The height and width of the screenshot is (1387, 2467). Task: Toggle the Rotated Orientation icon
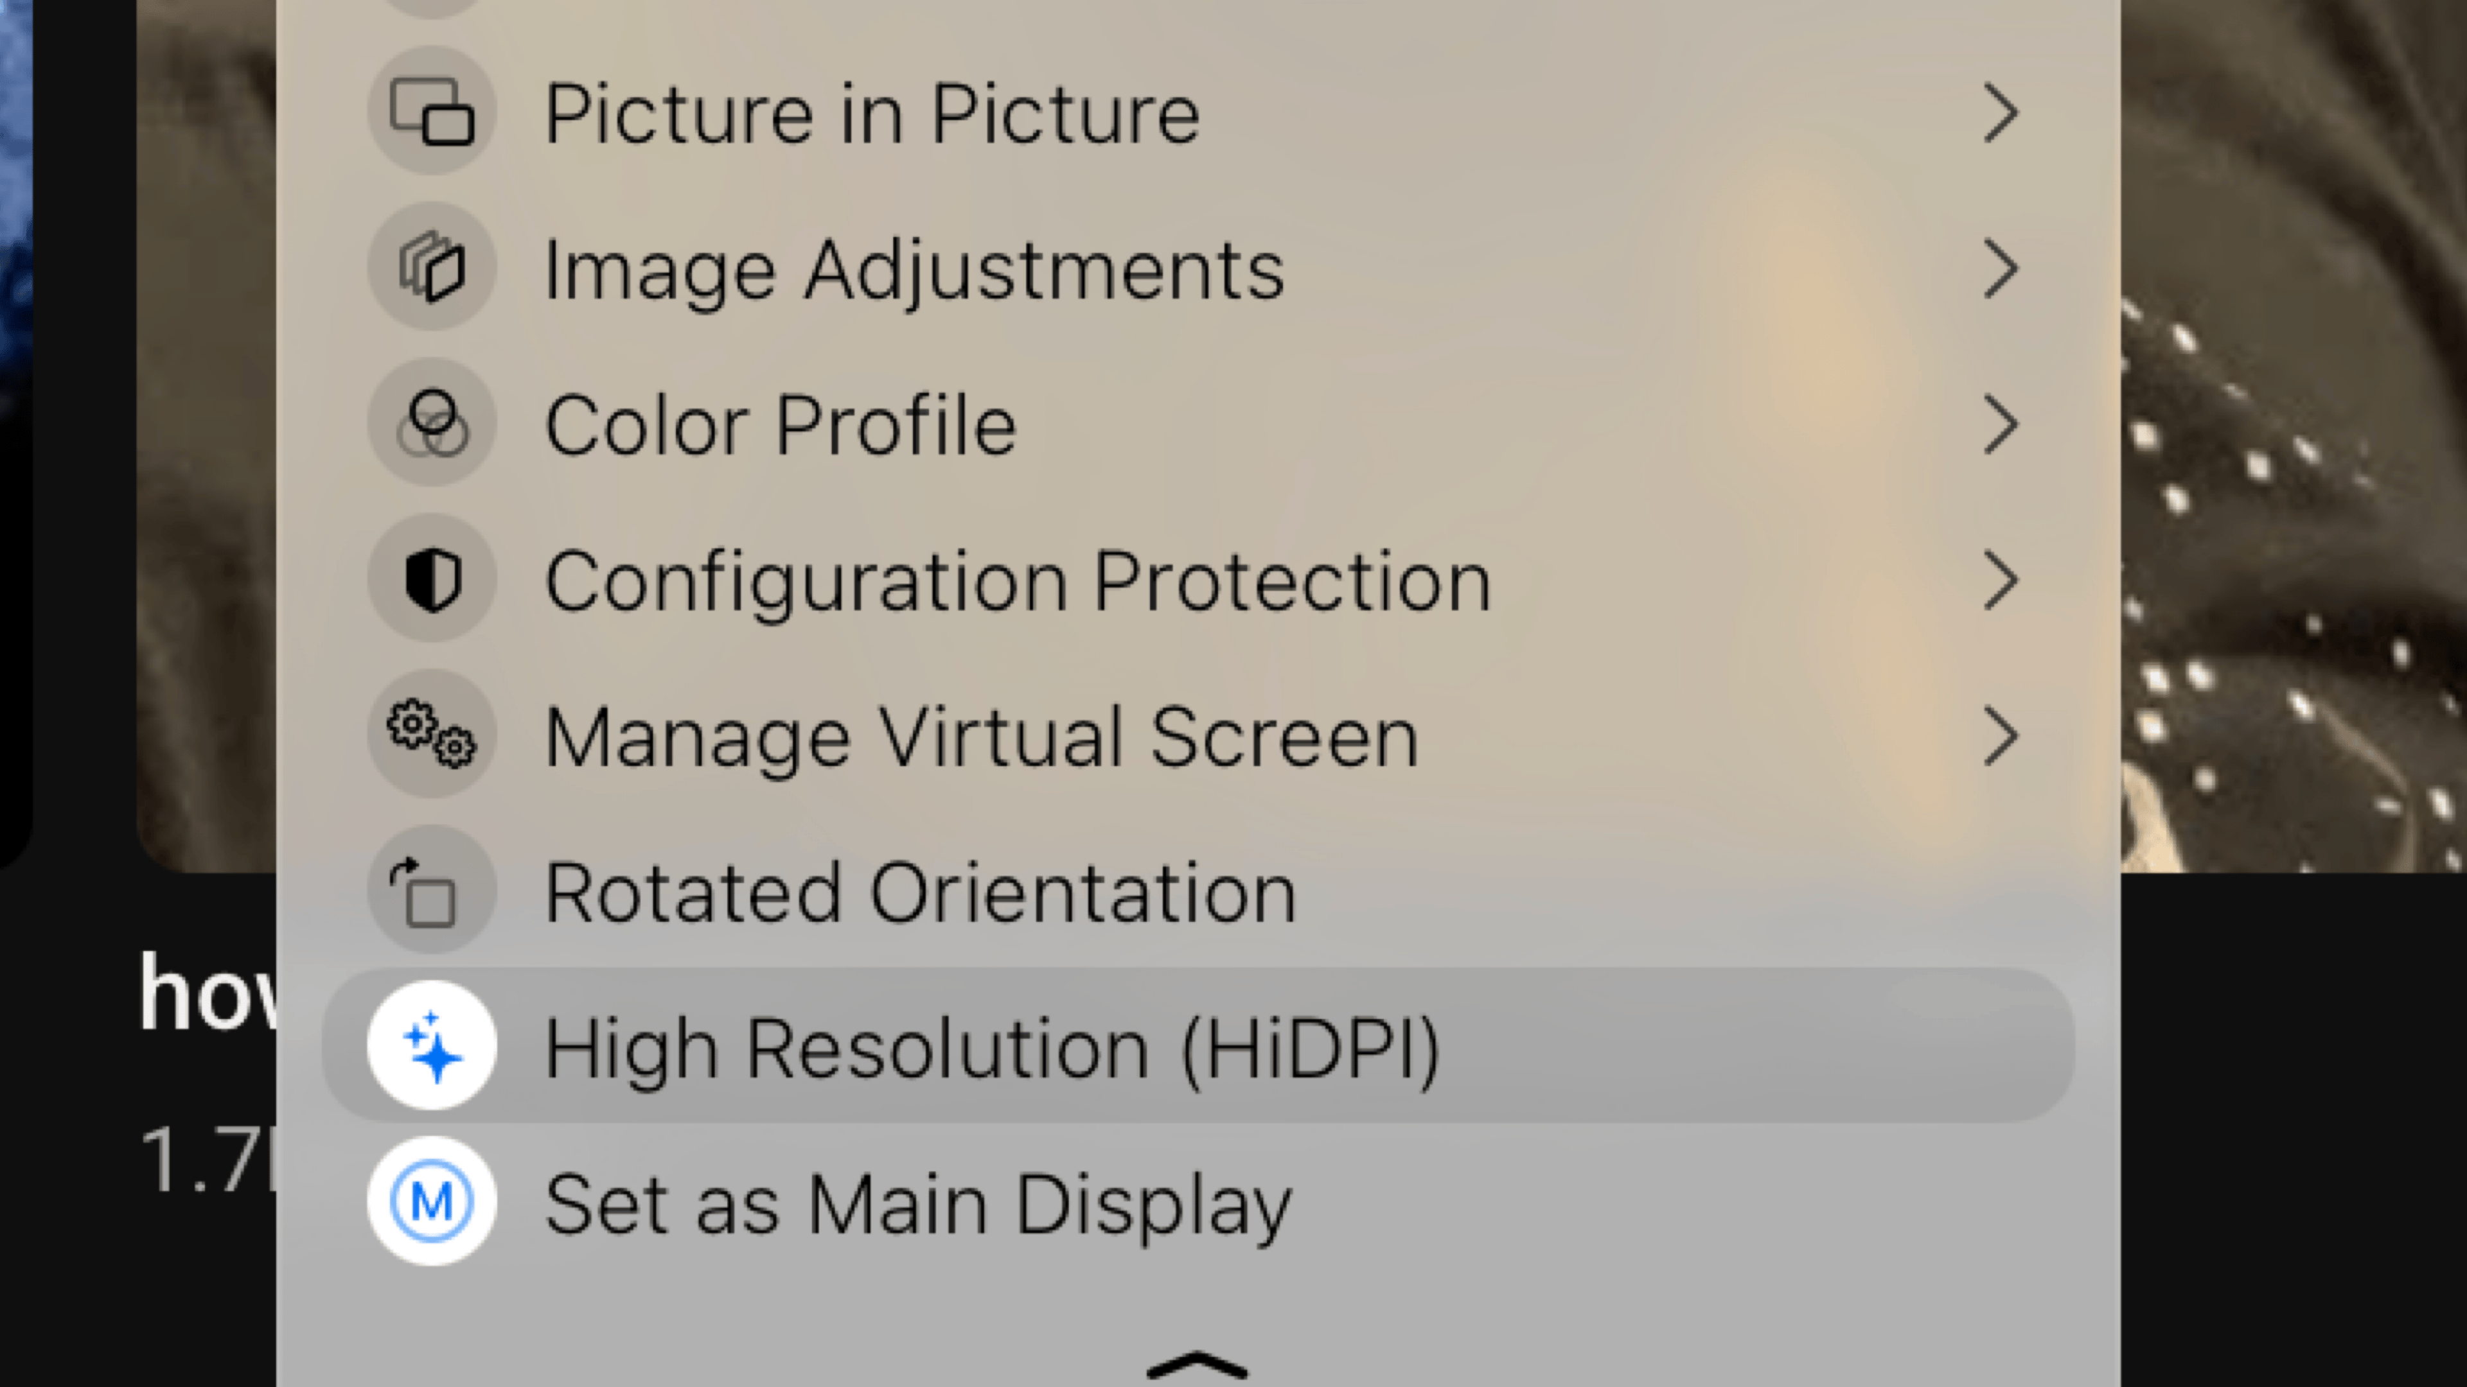coord(432,890)
